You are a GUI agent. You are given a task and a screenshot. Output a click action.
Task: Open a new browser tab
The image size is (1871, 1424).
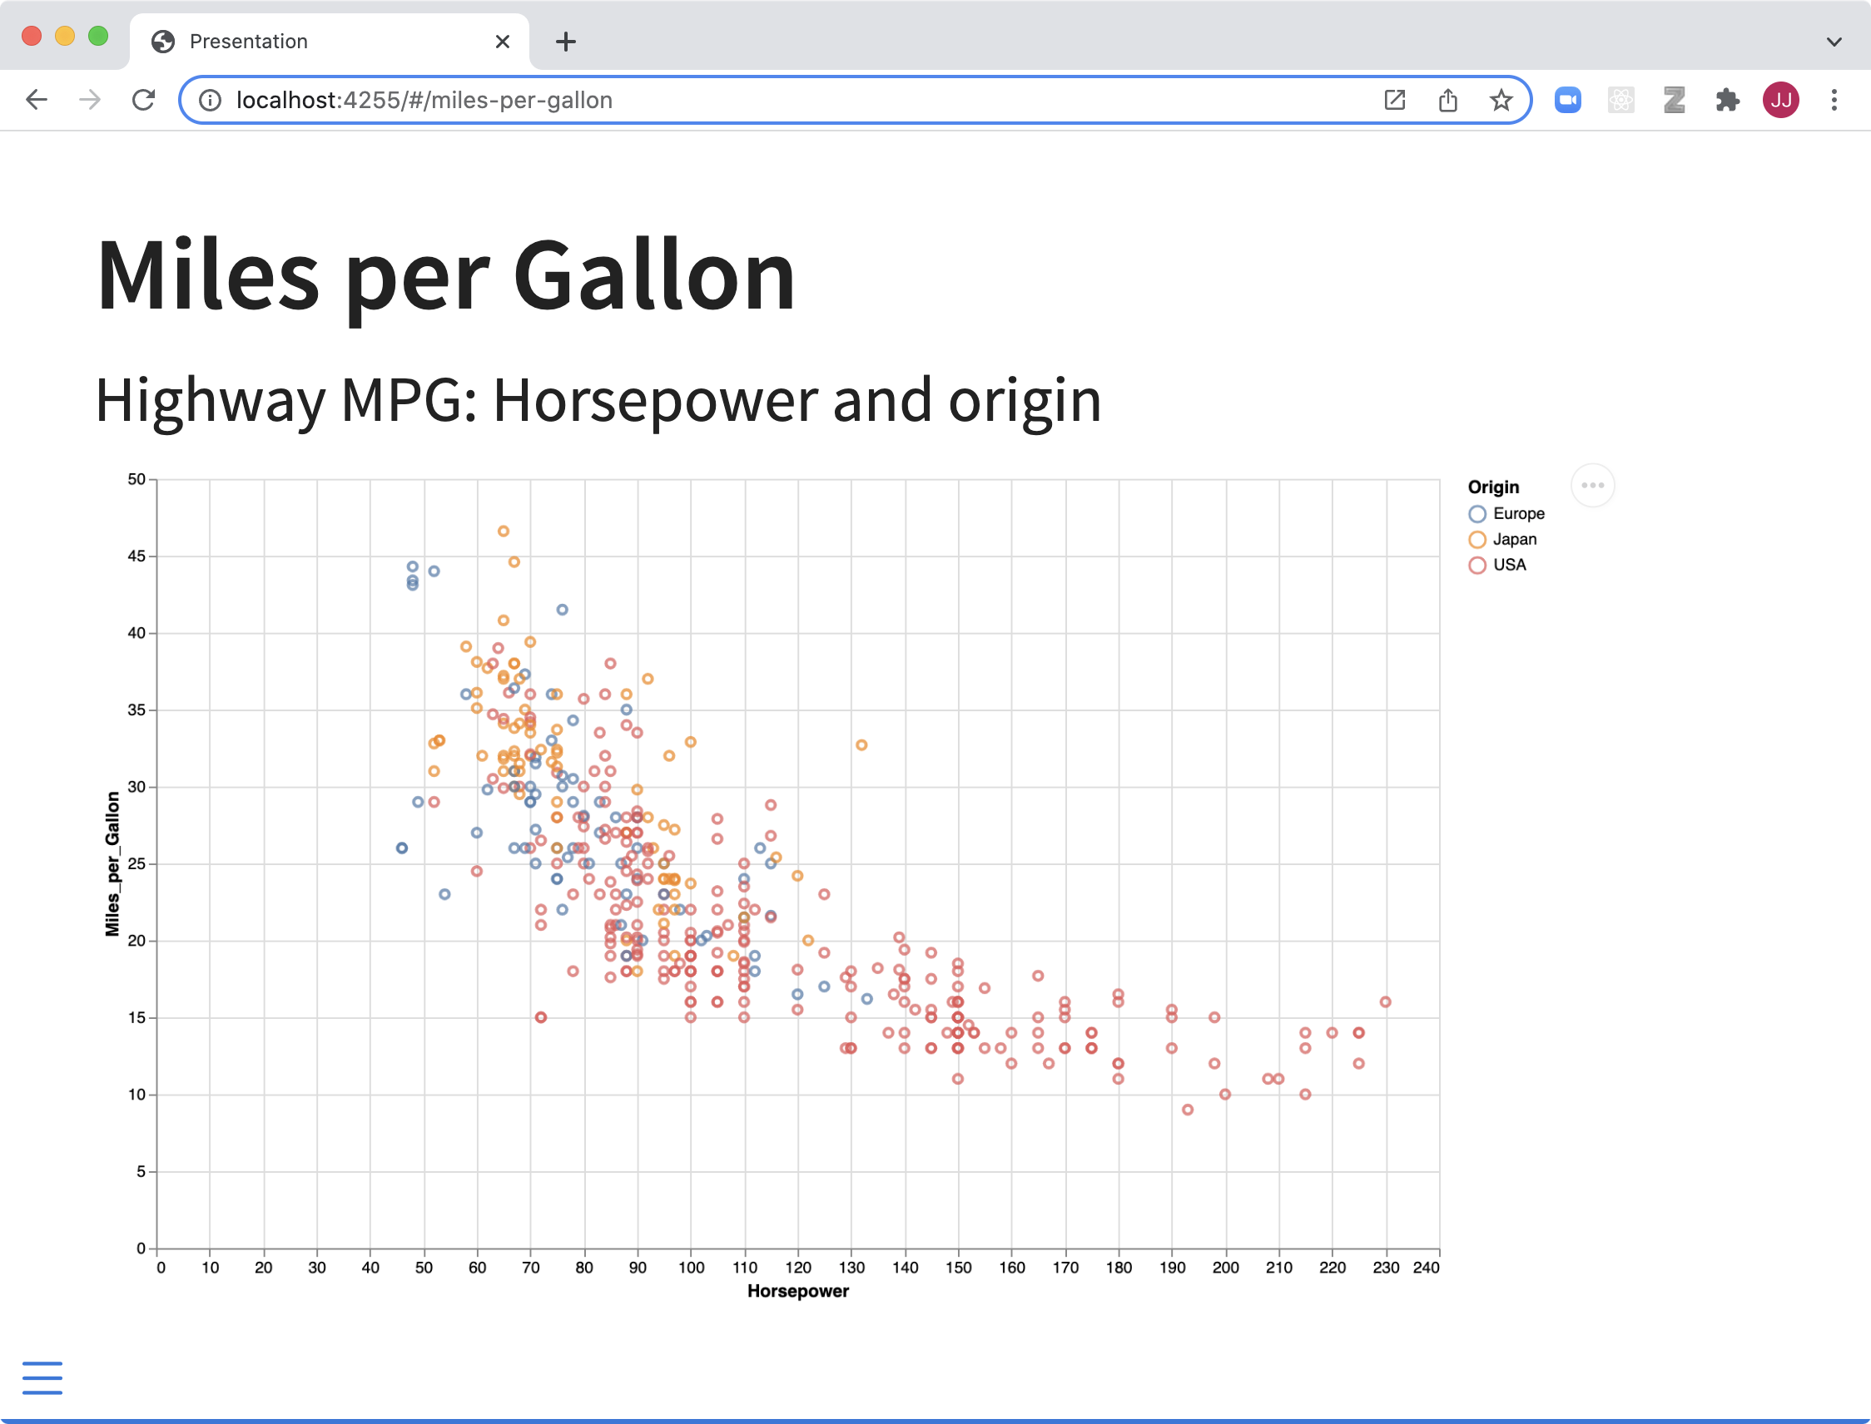pos(566,42)
